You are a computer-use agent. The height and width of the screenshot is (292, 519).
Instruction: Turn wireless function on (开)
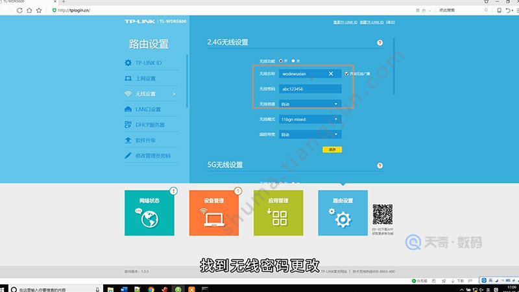click(281, 61)
